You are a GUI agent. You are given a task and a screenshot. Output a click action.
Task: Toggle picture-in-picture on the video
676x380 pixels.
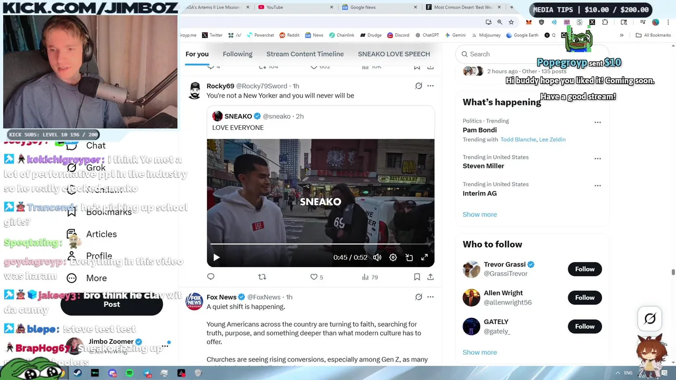pyautogui.click(x=409, y=258)
